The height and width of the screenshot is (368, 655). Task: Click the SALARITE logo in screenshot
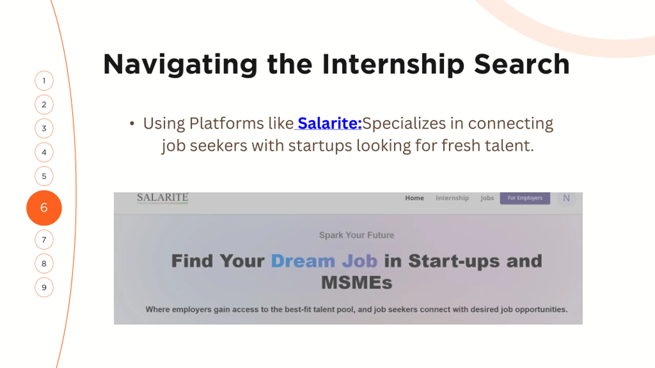tap(163, 198)
